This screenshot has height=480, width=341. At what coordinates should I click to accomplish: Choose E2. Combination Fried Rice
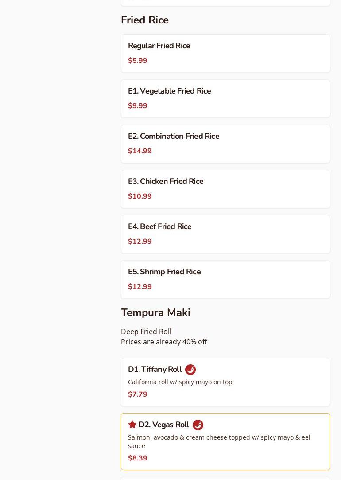point(225,144)
